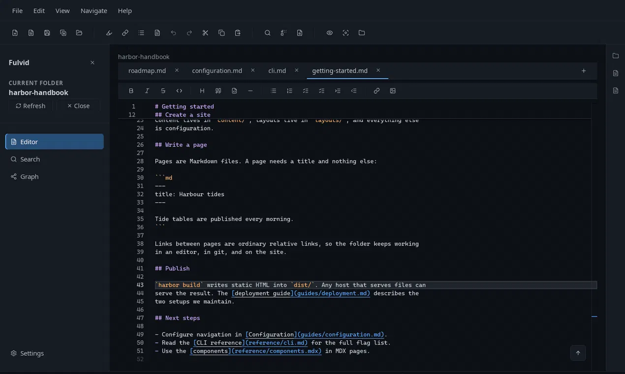
Task: Toggle focus mode with the target icon
Action: 346,33
